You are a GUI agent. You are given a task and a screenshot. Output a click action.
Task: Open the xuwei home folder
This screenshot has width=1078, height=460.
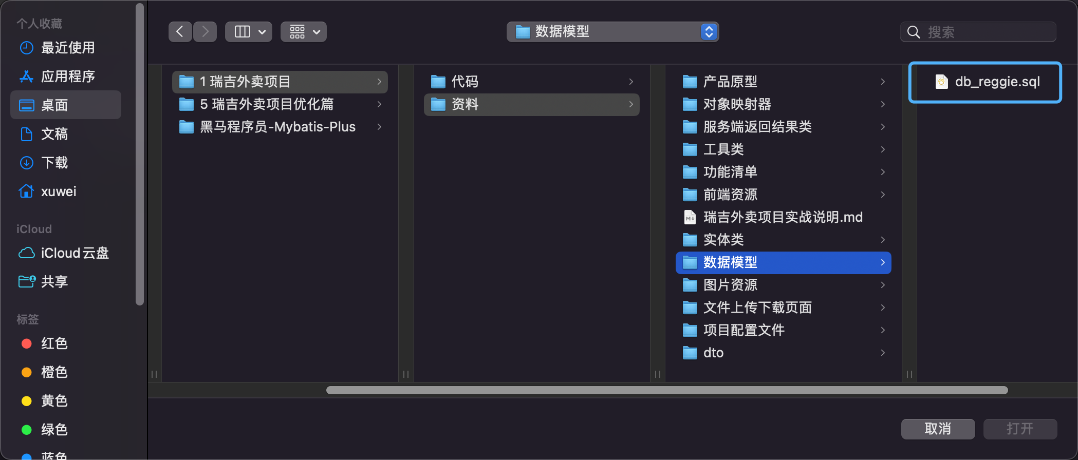(58, 191)
